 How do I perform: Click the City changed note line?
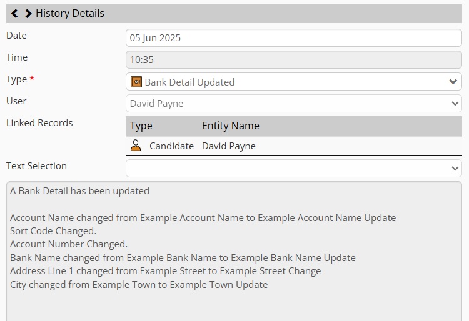[x=139, y=285]
